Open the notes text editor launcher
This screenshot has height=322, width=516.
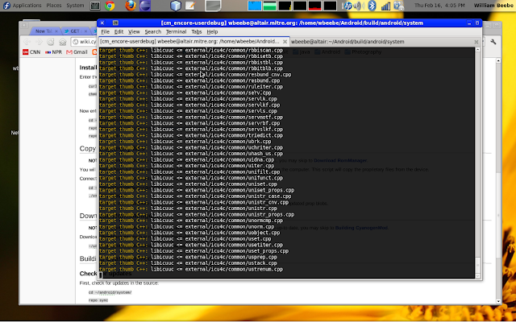coord(190,6)
